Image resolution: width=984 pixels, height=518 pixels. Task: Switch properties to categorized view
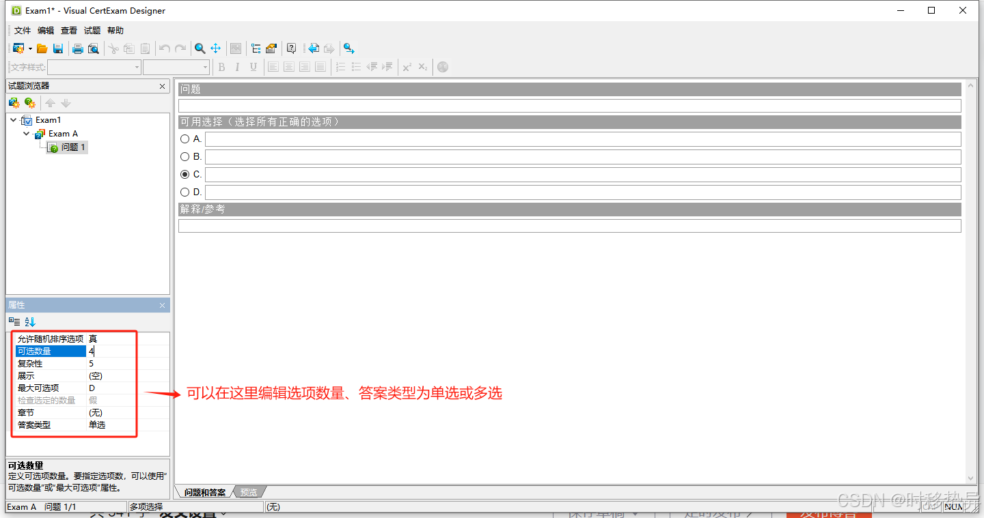(14, 321)
